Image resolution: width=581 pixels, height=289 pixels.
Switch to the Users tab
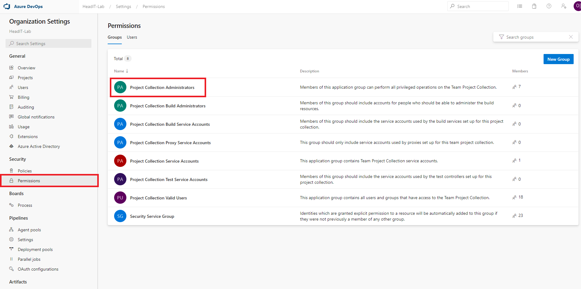point(132,37)
